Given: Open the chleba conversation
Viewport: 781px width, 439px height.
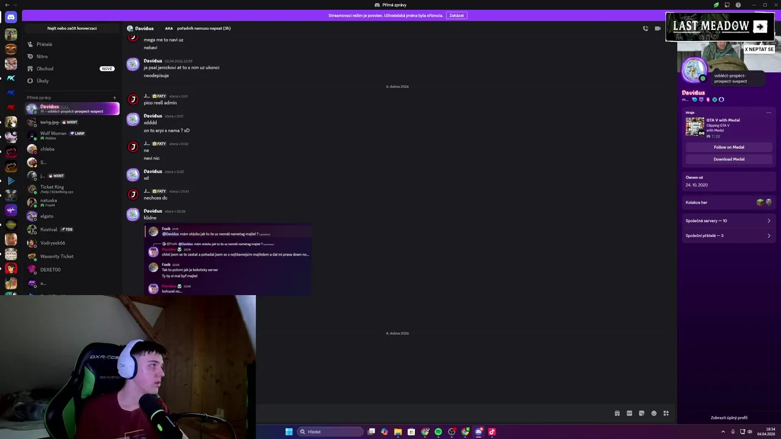Looking at the screenshot, I should coord(72,149).
